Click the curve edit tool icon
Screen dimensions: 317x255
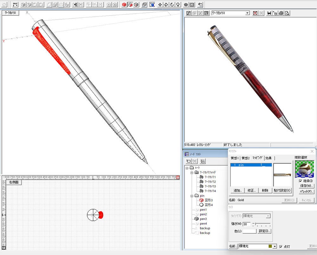[15, 5]
